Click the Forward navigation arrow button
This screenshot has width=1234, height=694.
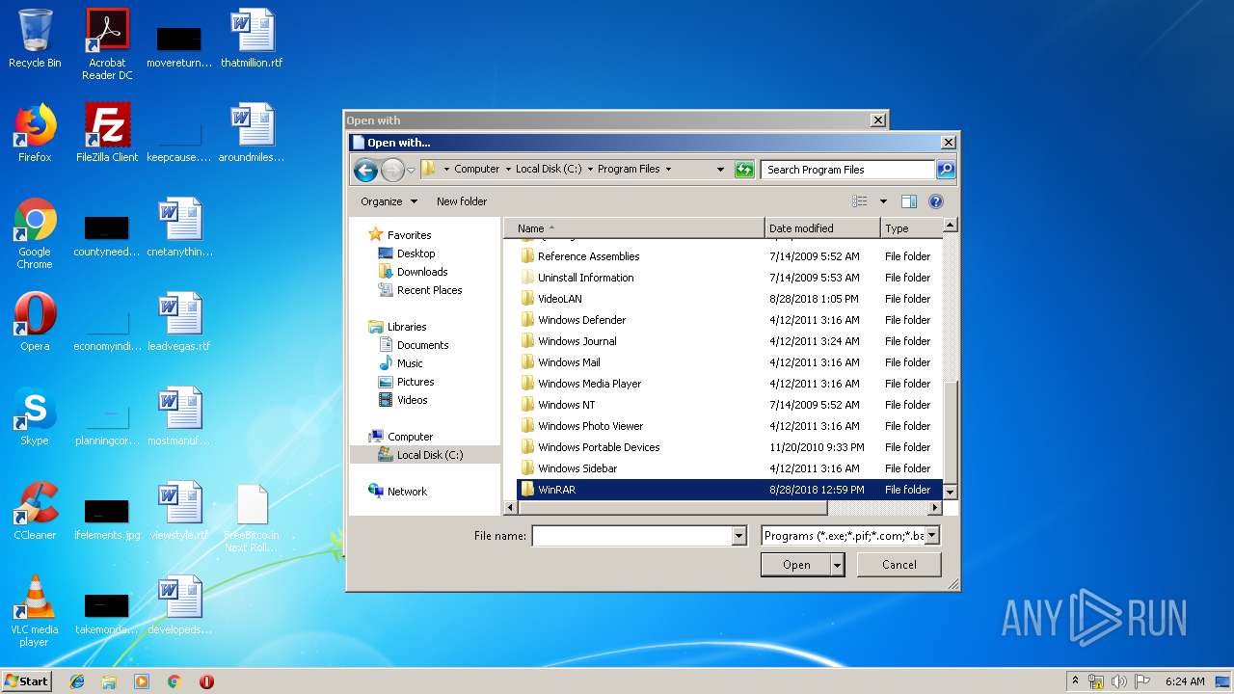(x=392, y=171)
